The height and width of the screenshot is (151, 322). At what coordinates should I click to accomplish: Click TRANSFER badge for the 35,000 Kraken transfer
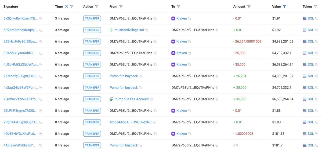coord(92,65)
